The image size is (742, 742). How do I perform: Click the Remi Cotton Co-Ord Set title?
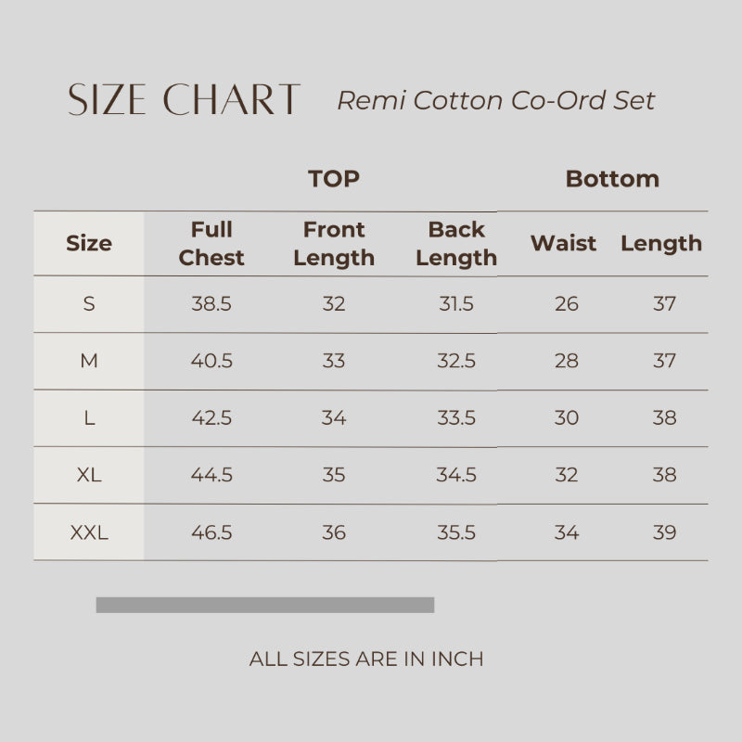pos(495,100)
